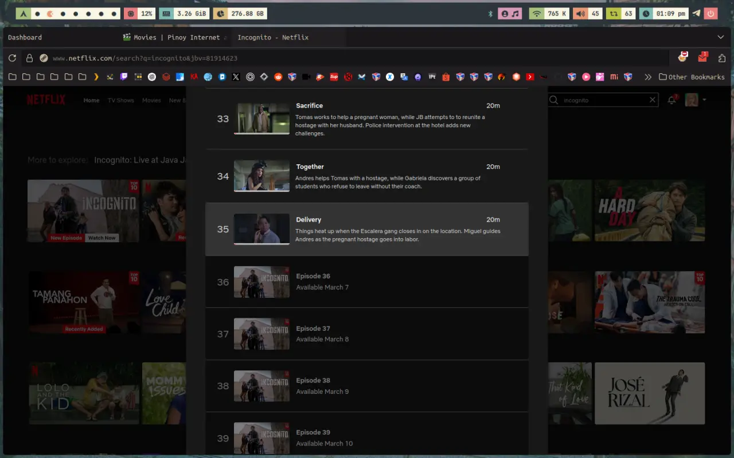The height and width of the screenshot is (458, 734).
Task: Select episode 34 Together thumbnail
Action: (261, 176)
